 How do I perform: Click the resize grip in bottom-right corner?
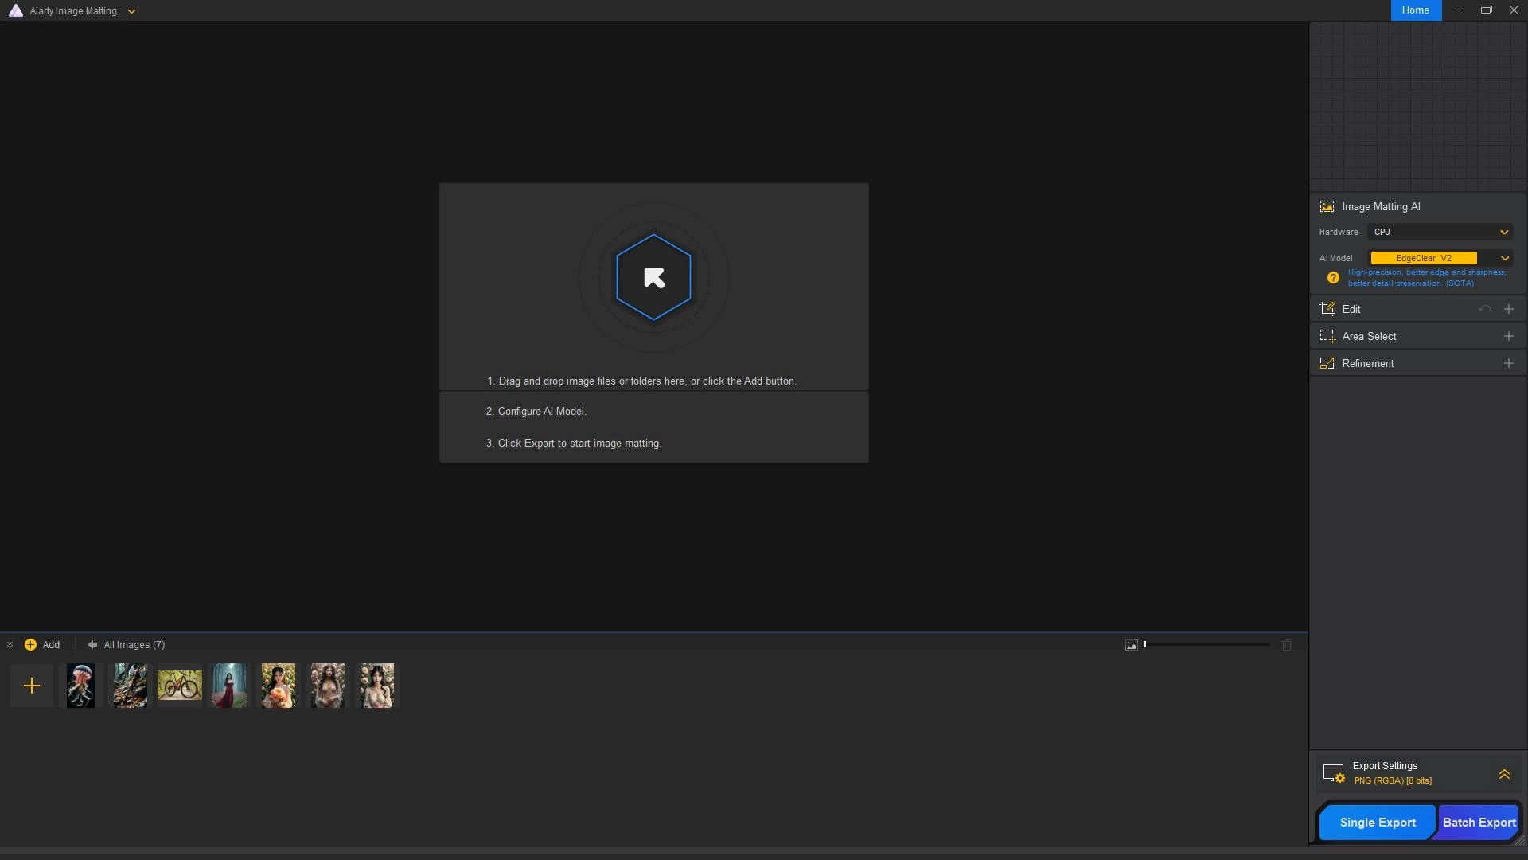(x=1520, y=839)
